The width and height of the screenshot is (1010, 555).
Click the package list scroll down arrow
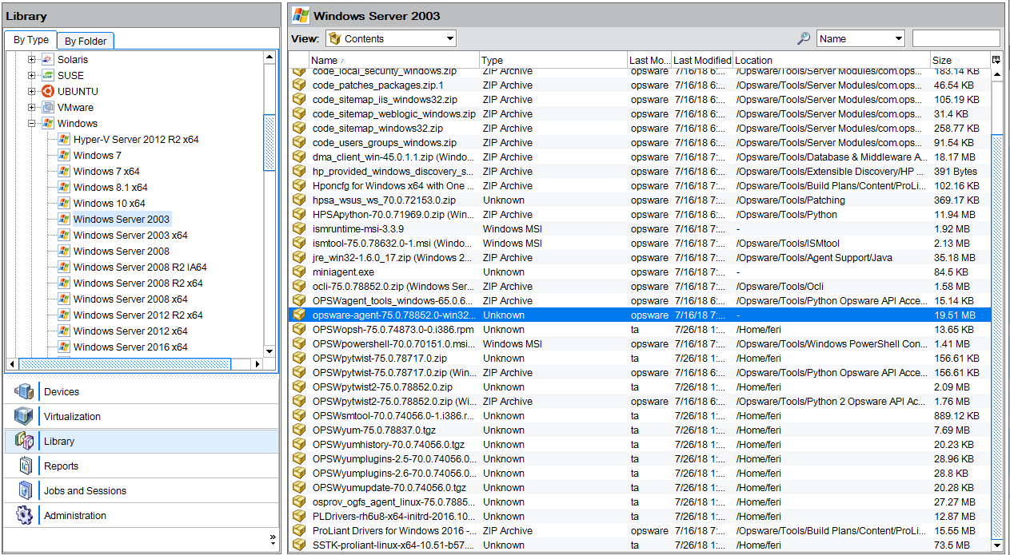point(996,545)
